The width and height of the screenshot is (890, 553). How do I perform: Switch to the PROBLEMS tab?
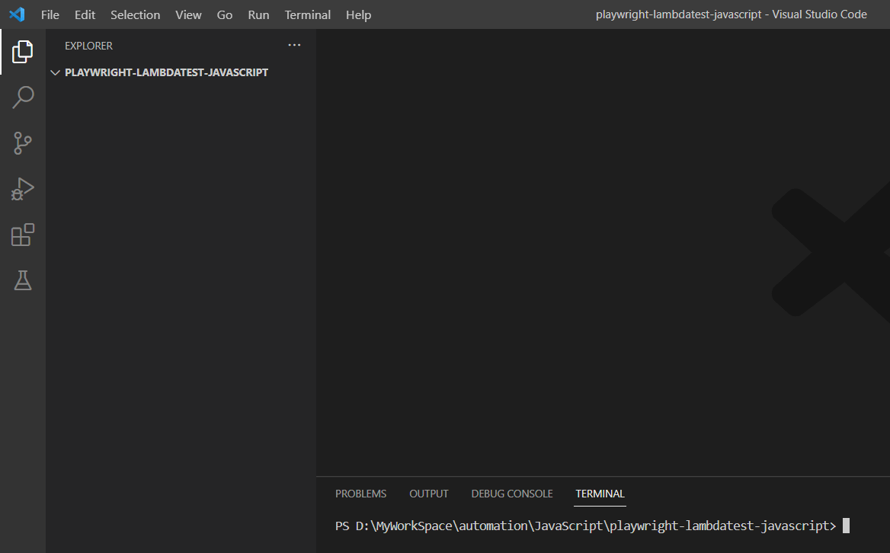[360, 494]
